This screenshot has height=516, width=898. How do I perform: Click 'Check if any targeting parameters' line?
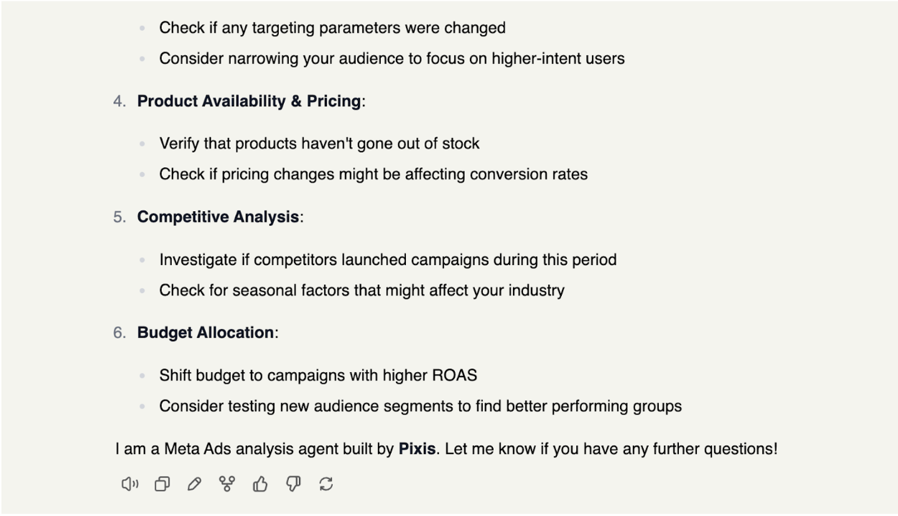(x=333, y=28)
